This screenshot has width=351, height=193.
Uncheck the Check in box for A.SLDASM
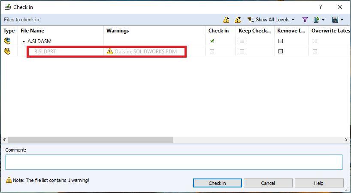coord(212,41)
